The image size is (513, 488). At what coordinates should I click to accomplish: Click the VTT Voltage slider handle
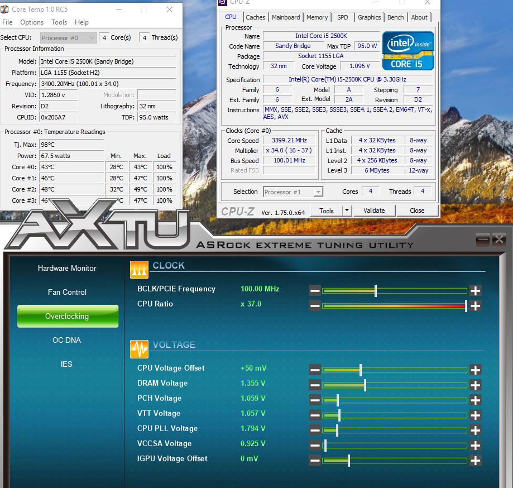pyautogui.click(x=339, y=415)
